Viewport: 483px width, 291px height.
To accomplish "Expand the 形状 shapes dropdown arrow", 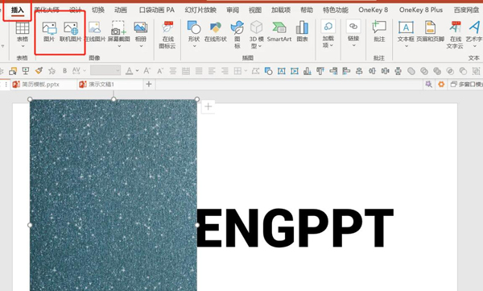I will pos(194,46).
